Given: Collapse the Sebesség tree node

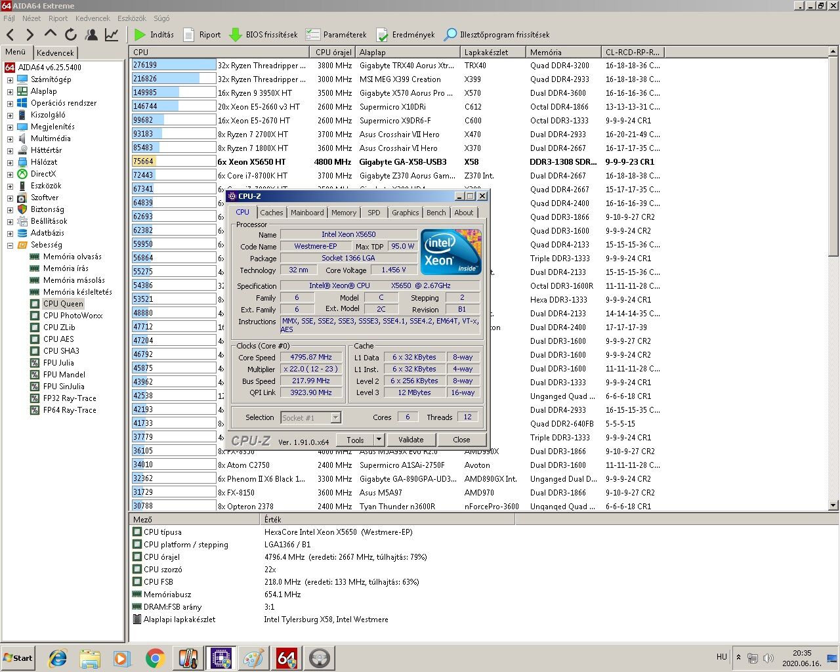Looking at the screenshot, I should [x=10, y=245].
